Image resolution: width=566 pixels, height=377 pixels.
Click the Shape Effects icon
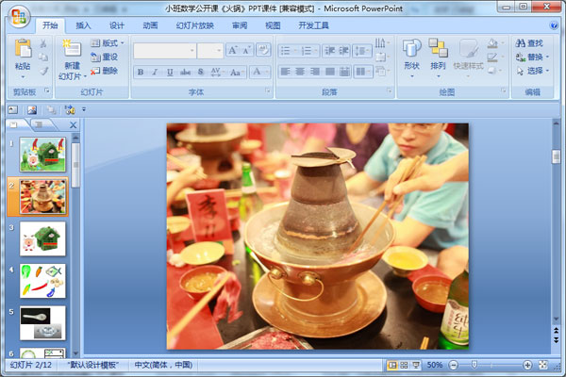[494, 71]
